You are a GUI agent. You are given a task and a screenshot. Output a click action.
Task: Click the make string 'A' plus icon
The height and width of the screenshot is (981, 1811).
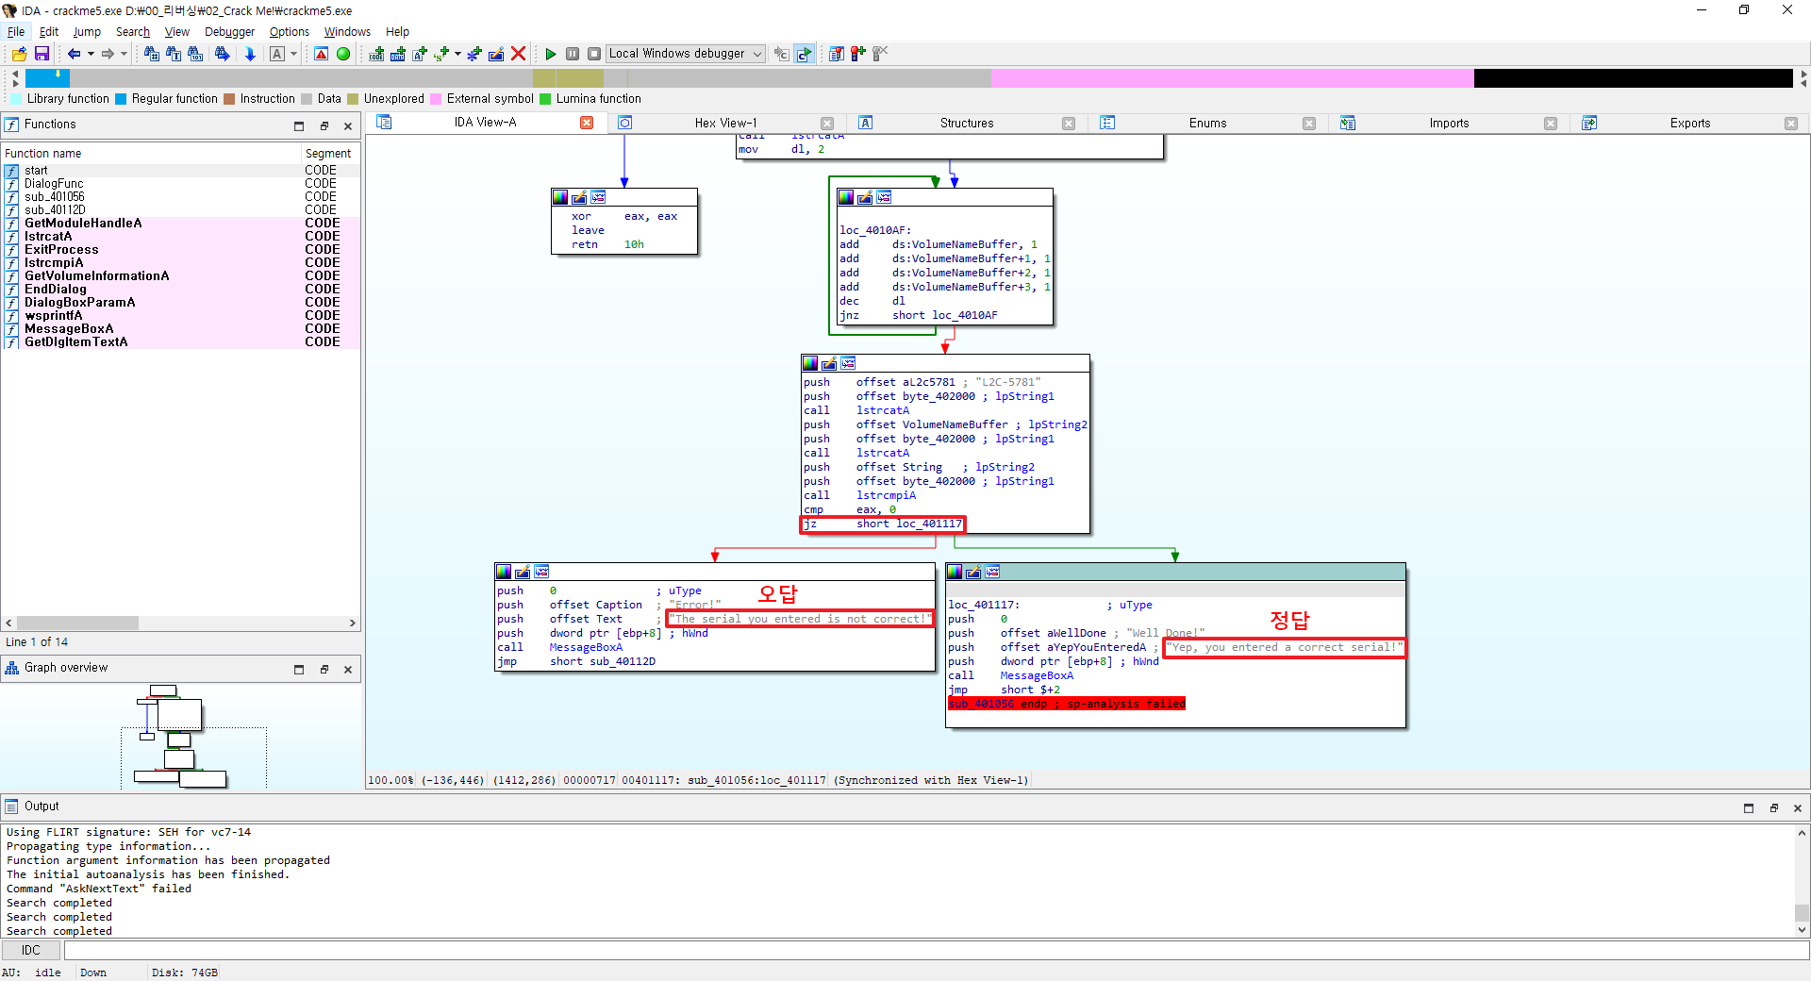tap(420, 54)
